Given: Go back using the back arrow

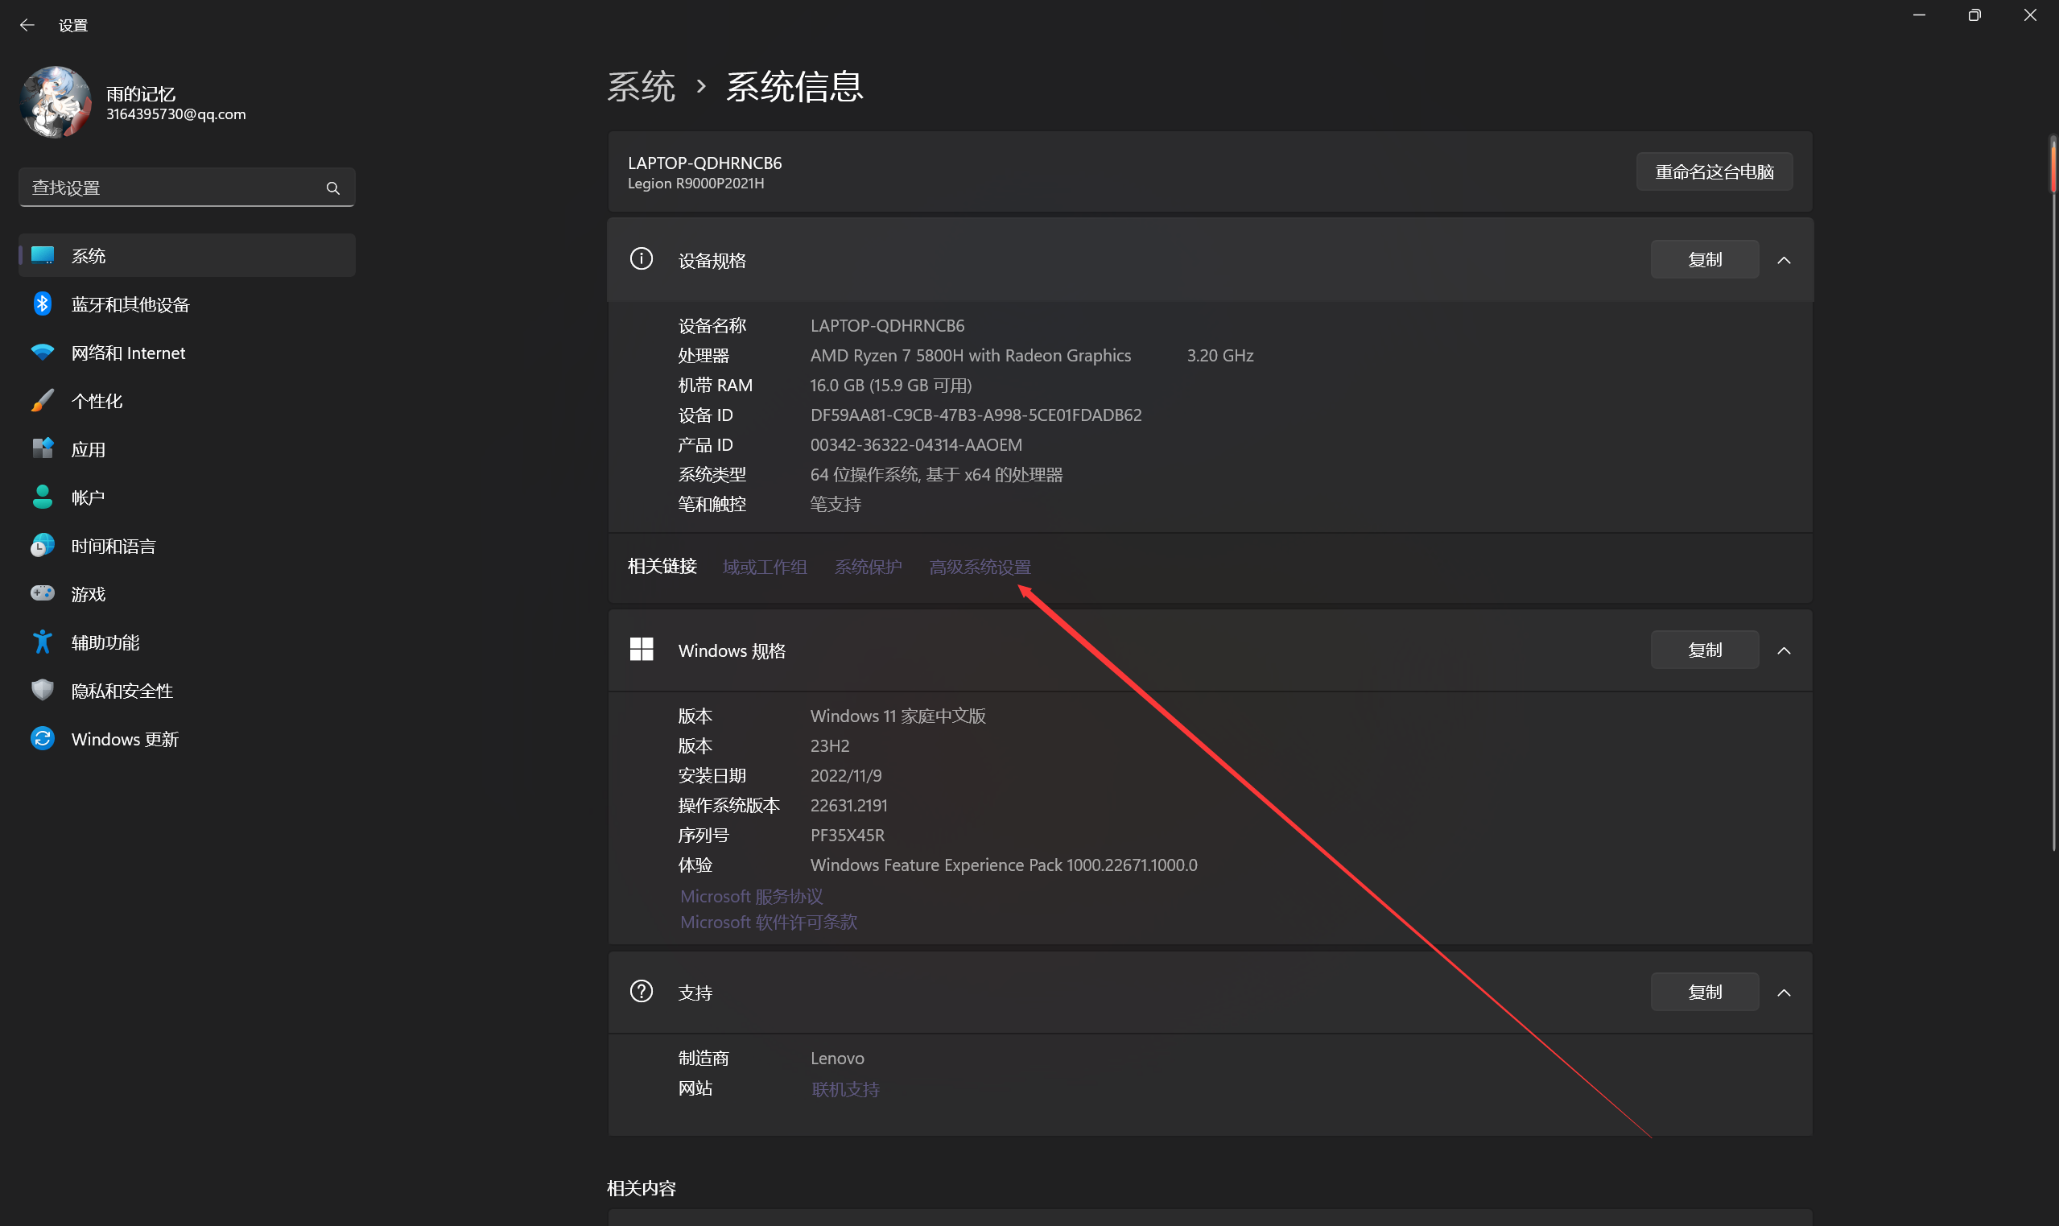Looking at the screenshot, I should coord(27,25).
